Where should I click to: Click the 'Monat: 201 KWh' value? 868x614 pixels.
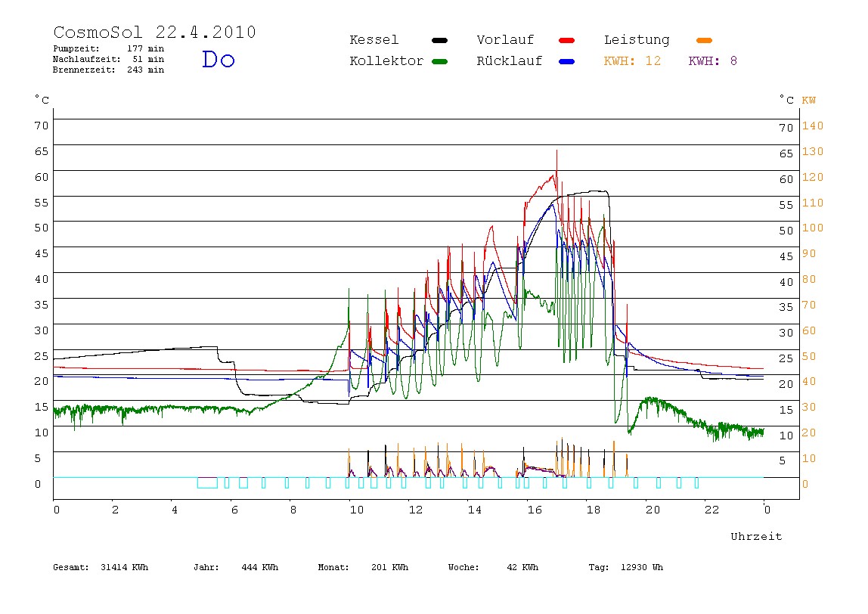363,567
